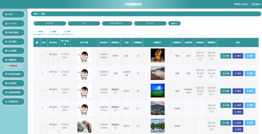Open lake mountains donation photo in row 5
The height and width of the screenshot is (134, 262).
pyautogui.click(x=158, y=126)
